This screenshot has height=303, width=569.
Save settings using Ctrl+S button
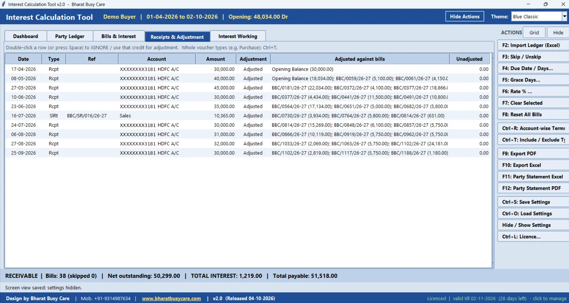click(x=533, y=202)
